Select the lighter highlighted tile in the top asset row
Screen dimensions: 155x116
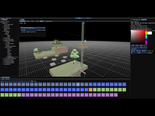tap(78, 84)
